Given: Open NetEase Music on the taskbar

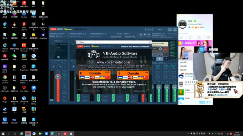Looking at the screenshot, I should tap(65, 133).
